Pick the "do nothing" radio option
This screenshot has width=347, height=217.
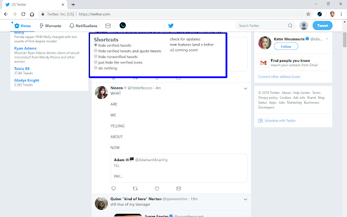[x=96, y=68]
